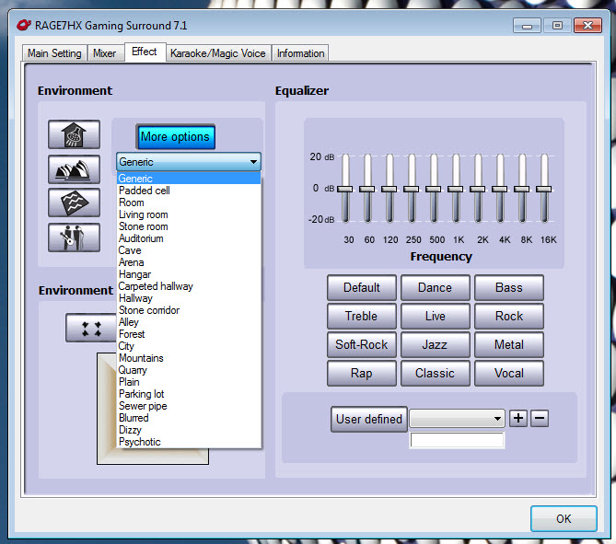Choose Alley environment
The width and height of the screenshot is (616, 544).
[x=189, y=322]
